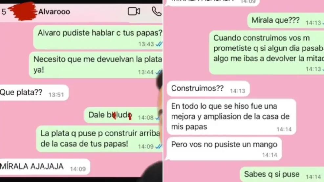This screenshot has width=324, height=182.
Task: Select message 'Alvaro pudiste hablar c tus papas?'
Action: pyautogui.click(x=98, y=37)
